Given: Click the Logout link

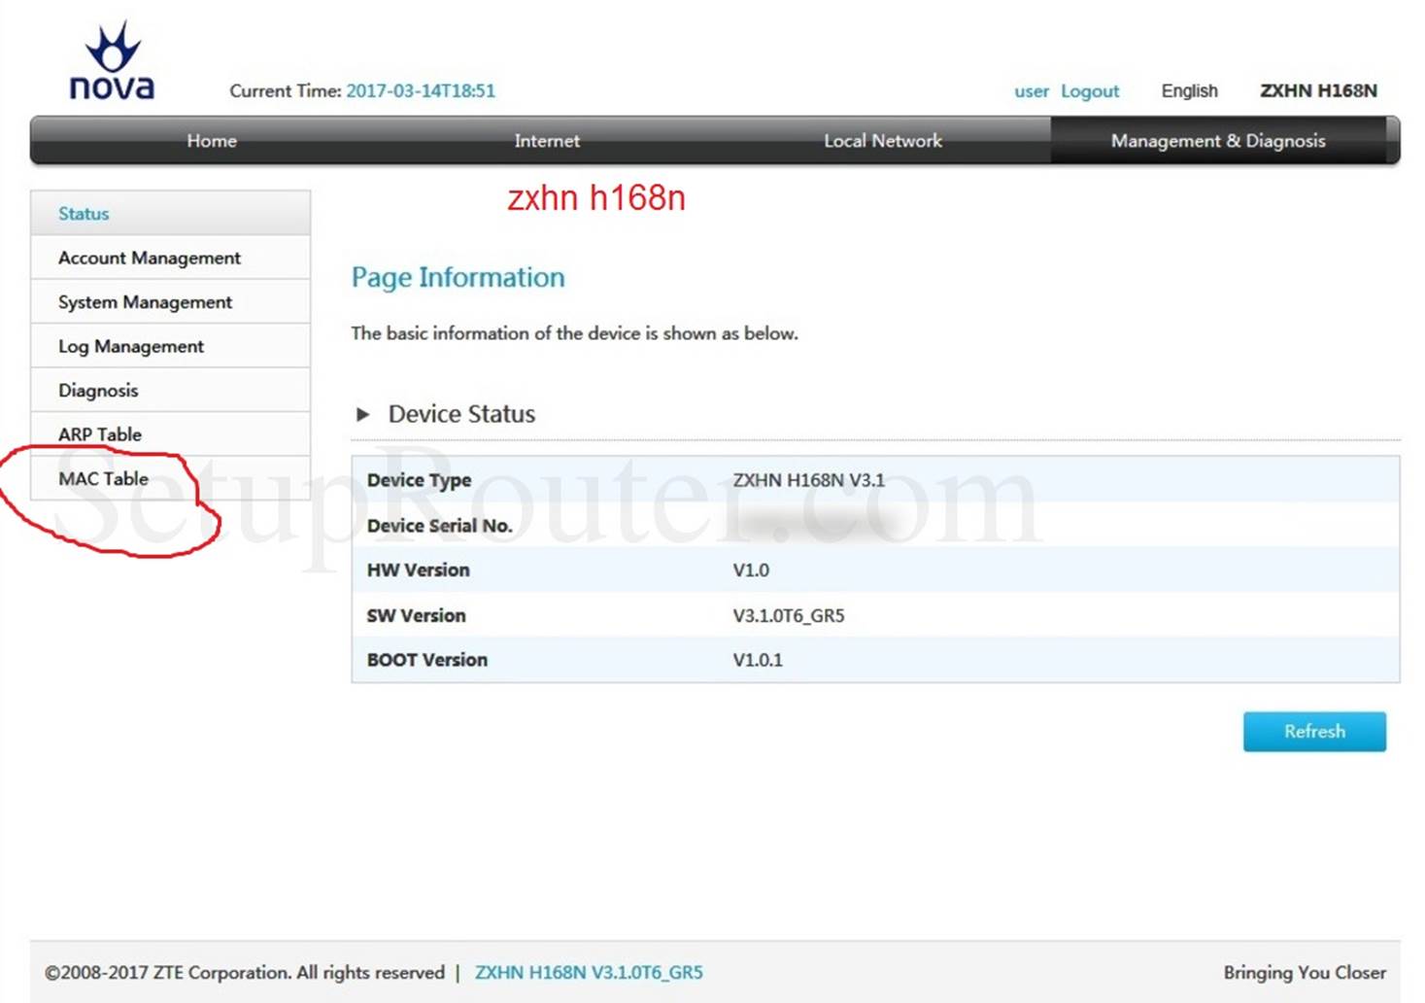Looking at the screenshot, I should click(x=1090, y=91).
